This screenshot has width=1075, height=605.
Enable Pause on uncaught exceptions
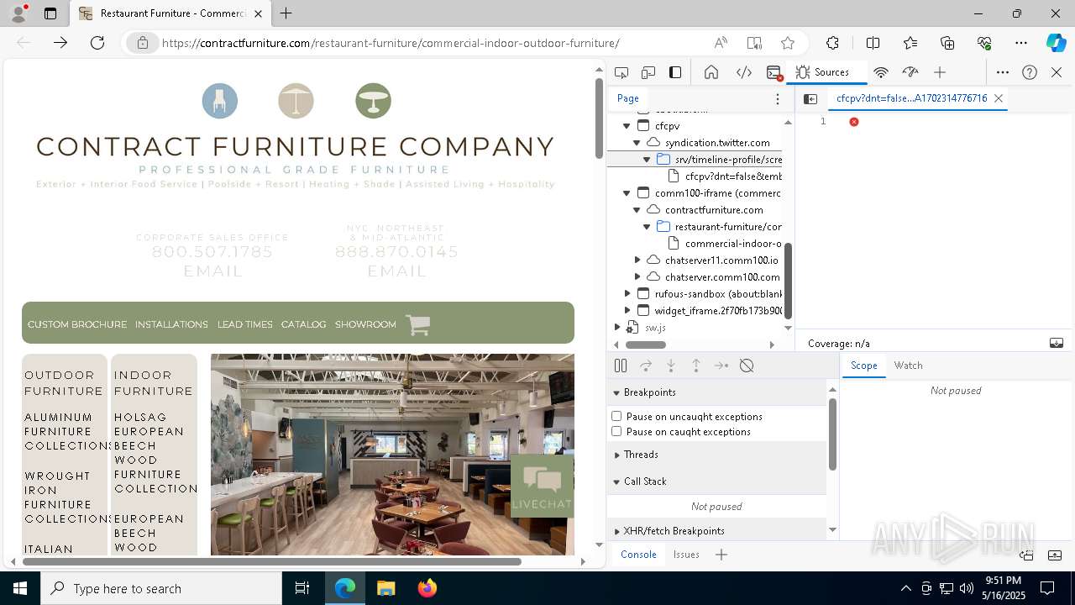[616, 417]
